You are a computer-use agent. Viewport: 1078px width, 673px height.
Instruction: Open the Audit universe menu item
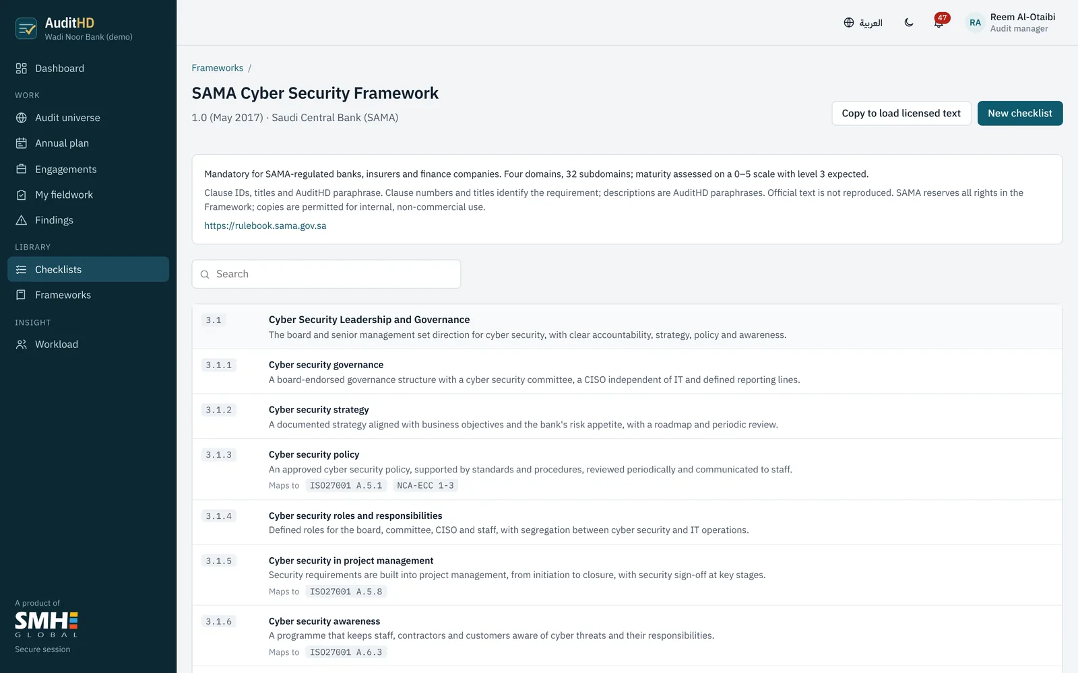pyautogui.click(x=88, y=118)
